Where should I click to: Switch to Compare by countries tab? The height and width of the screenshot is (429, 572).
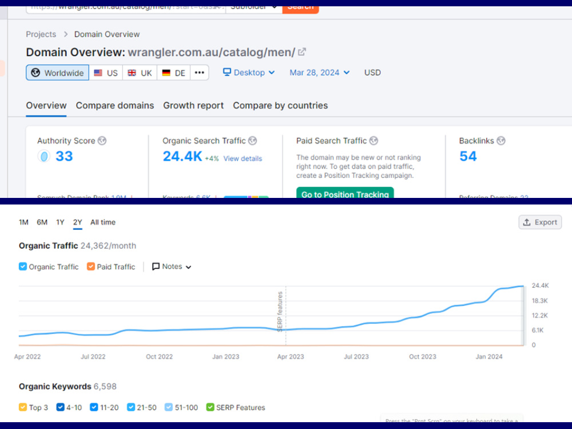tap(280, 105)
